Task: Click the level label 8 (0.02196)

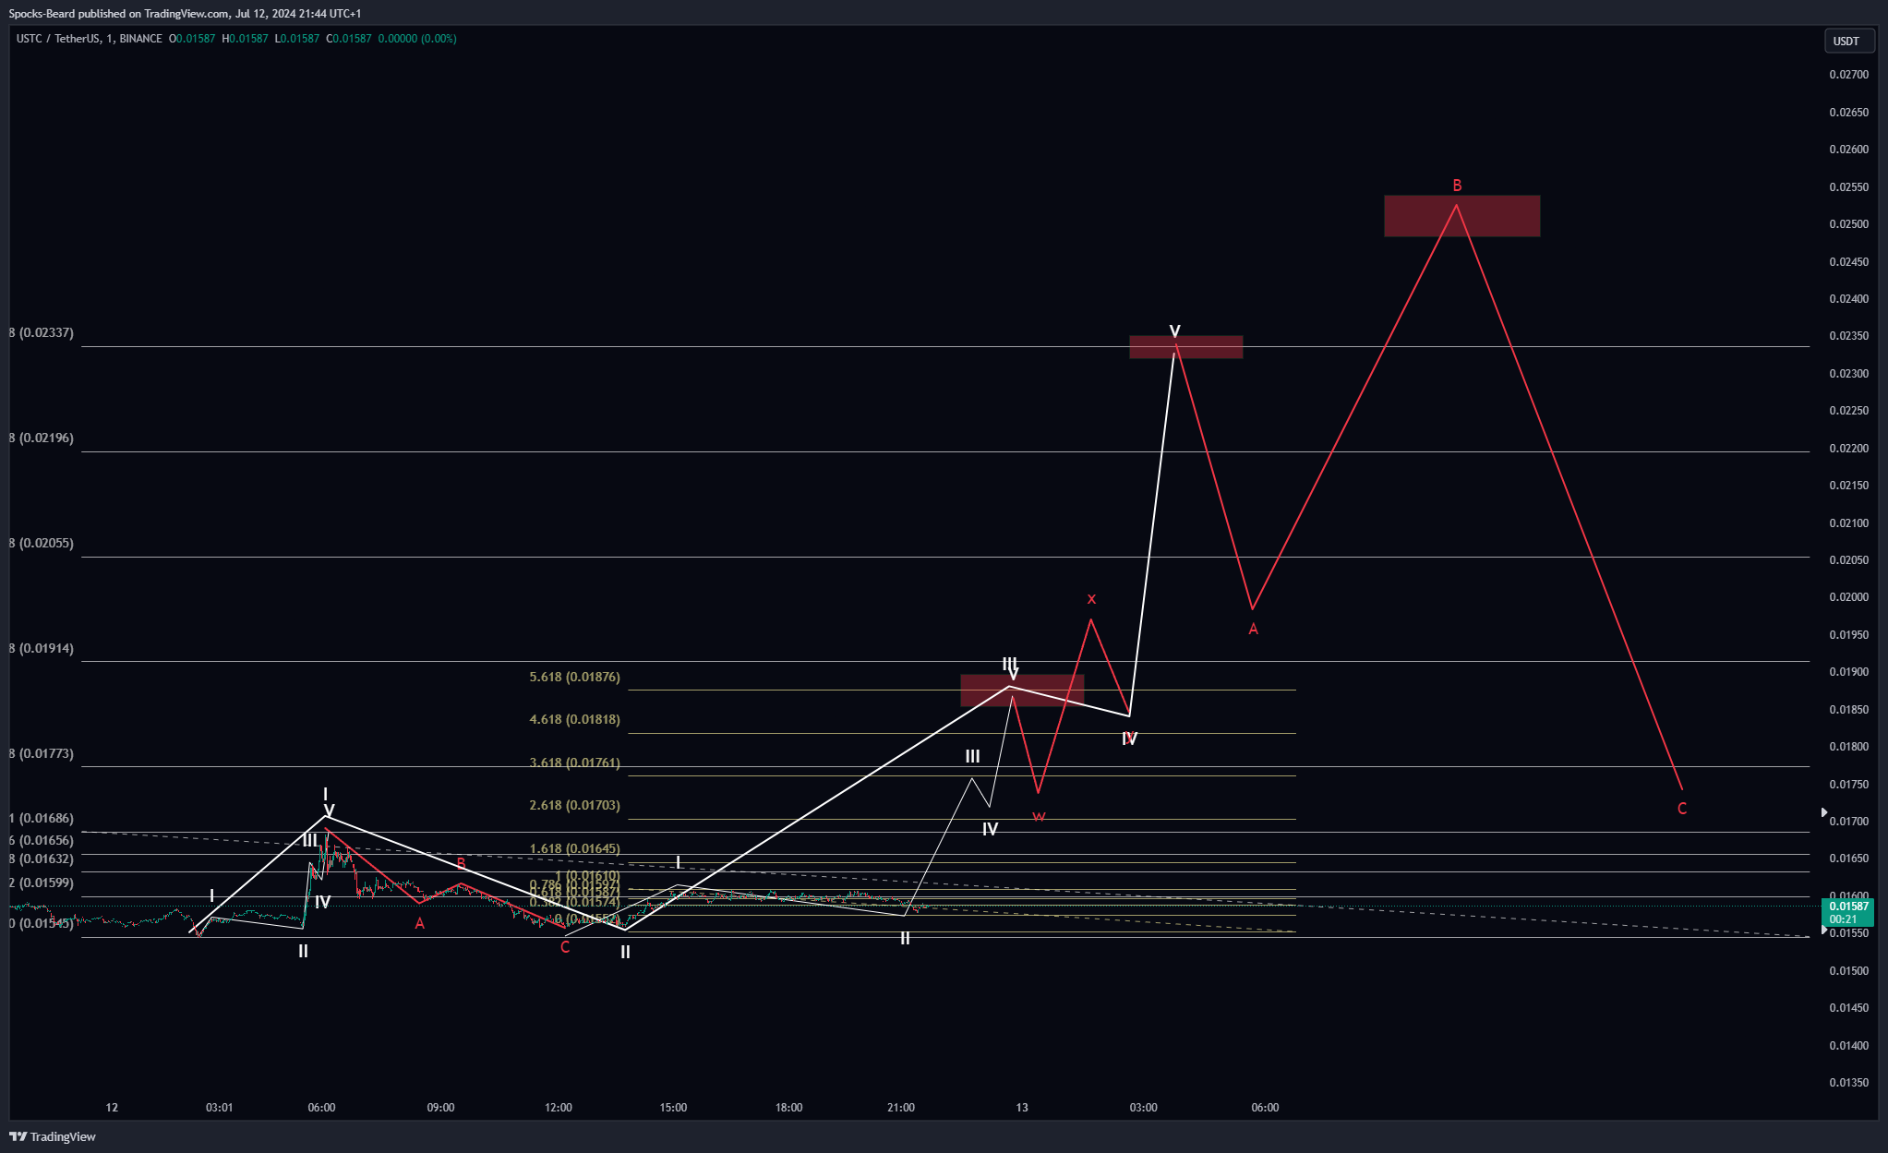Action: point(42,438)
